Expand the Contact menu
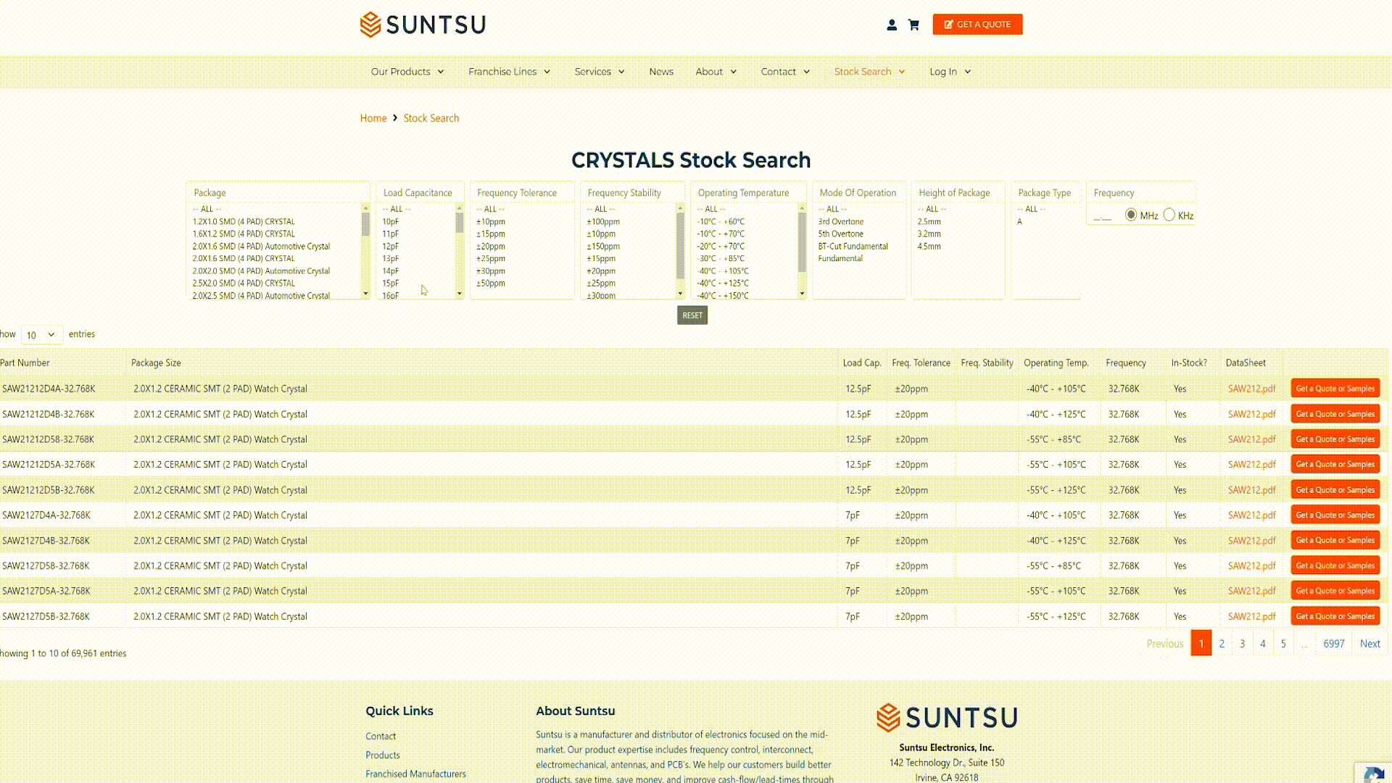 [x=785, y=72]
